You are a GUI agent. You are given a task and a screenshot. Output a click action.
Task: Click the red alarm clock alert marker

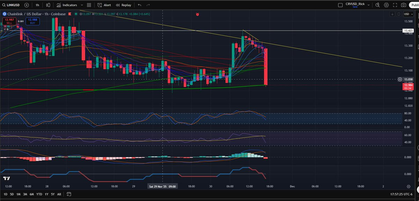(198, 14)
